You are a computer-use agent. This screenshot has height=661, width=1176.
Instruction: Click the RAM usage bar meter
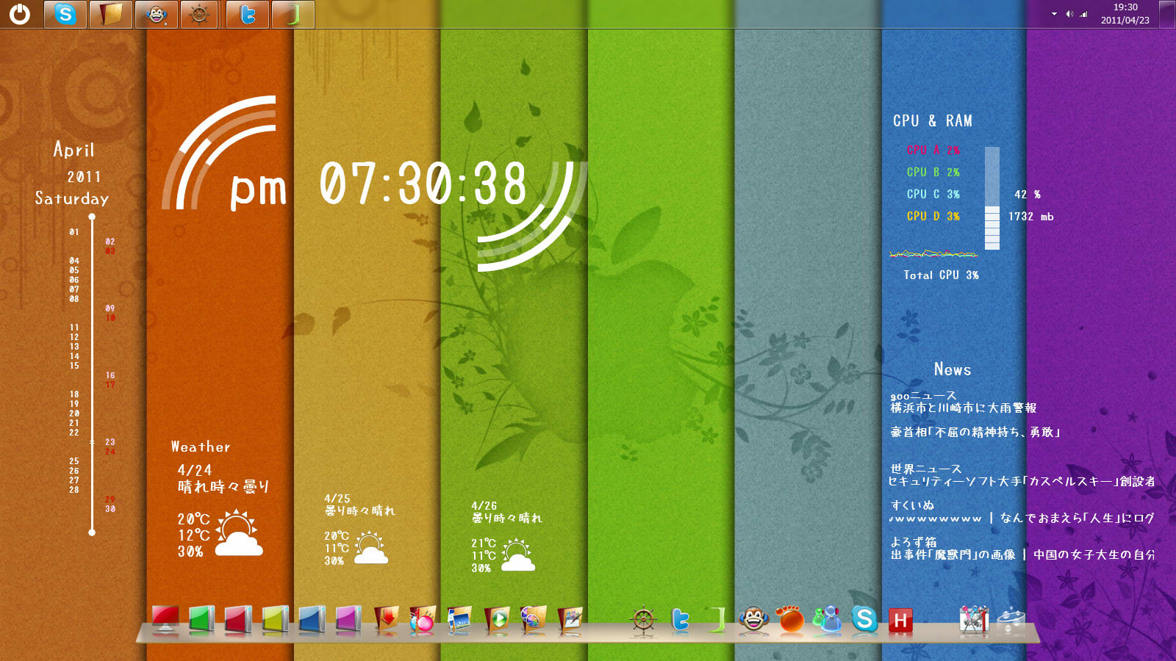(992, 198)
